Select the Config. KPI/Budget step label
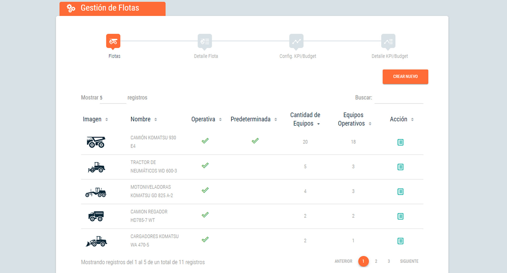 (x=298, y=56)
